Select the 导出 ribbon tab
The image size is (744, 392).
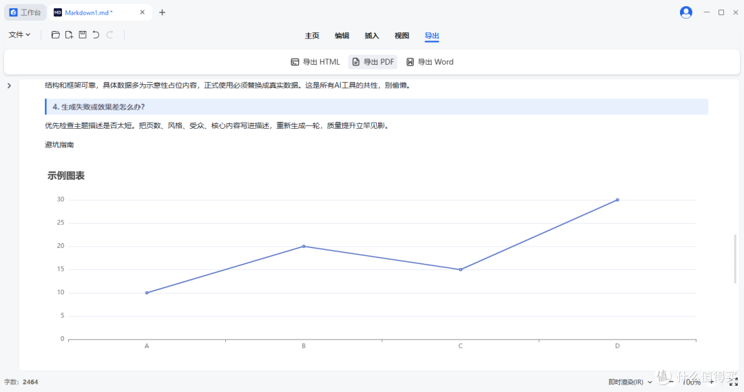432,36
